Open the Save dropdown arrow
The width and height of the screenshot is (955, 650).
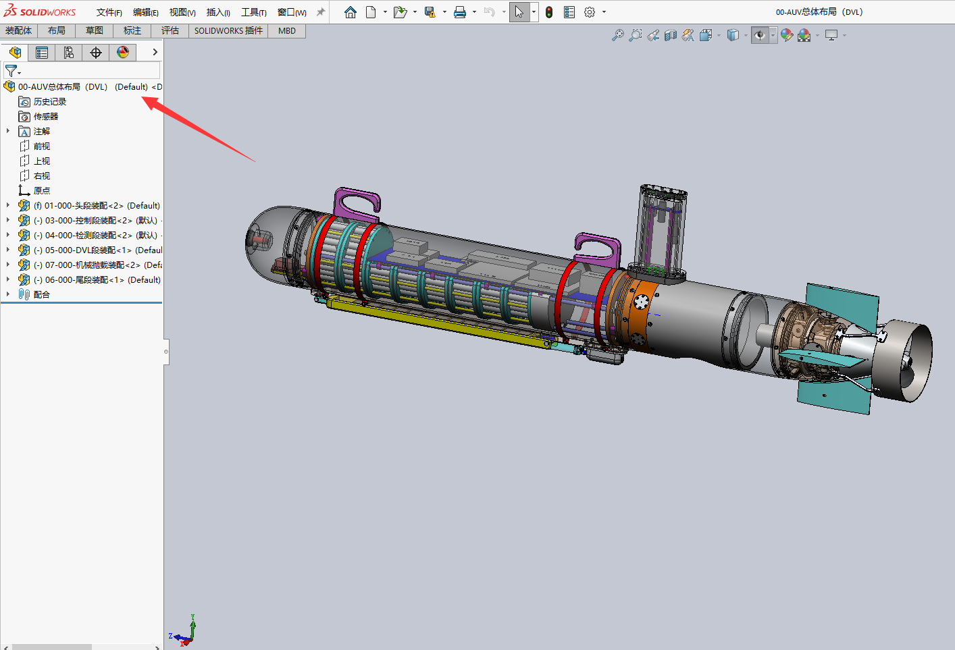coord(444,12)
